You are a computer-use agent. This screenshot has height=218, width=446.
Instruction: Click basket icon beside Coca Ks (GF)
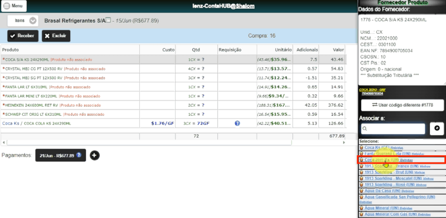[x=361, y=147]
